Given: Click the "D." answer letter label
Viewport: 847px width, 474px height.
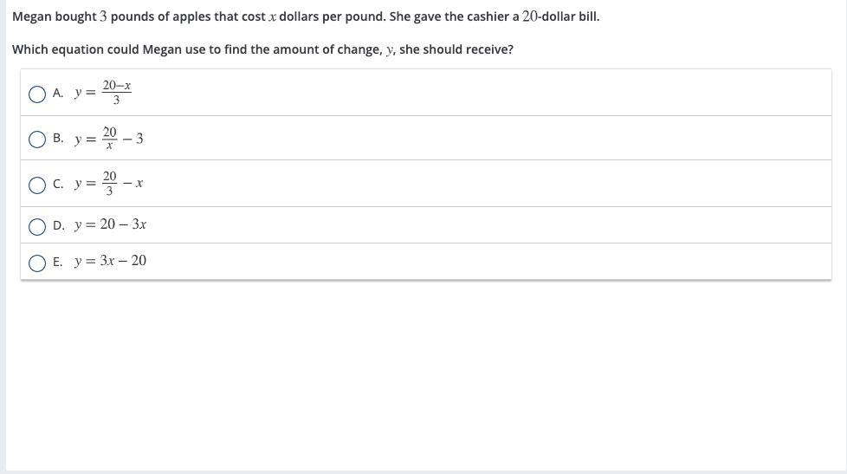Looking at the screenshot, I should [x=58, y=225].
